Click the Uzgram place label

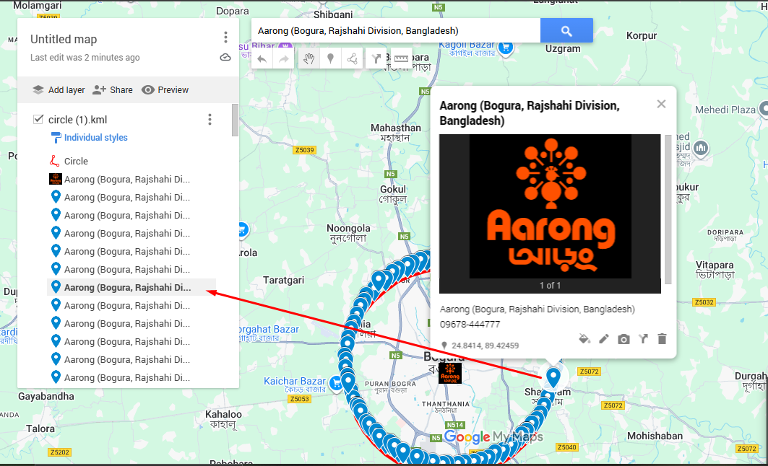(563, 49)
